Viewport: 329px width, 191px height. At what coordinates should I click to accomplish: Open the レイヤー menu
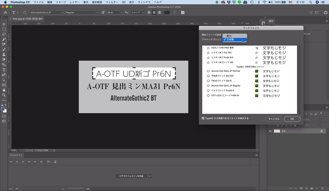pyautogui.click(x=75, y=2)
